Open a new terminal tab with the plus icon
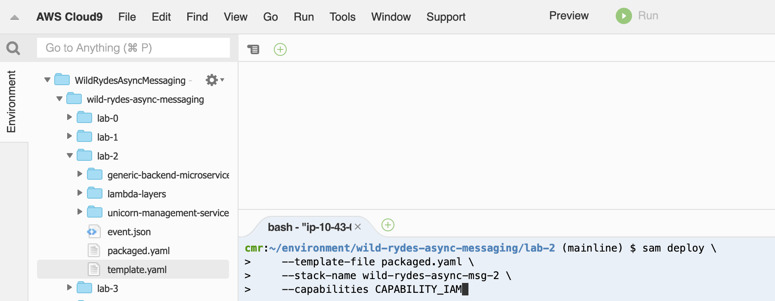775x301 pixels. point(388,225)
